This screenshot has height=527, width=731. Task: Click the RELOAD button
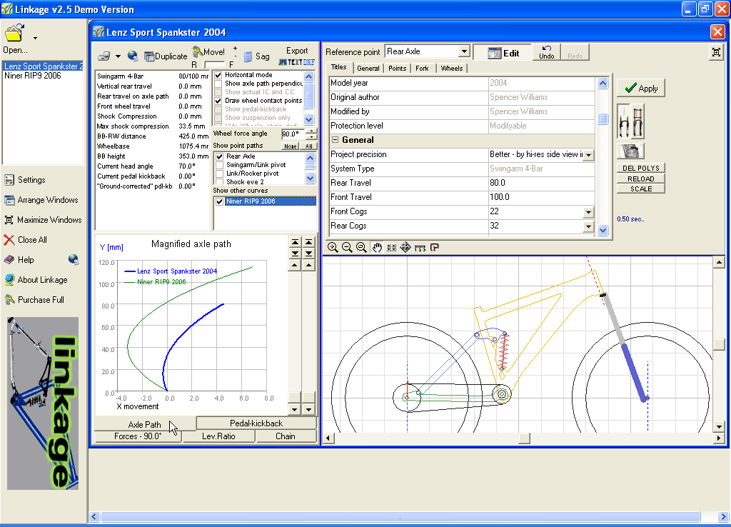[x=640, y=179]
